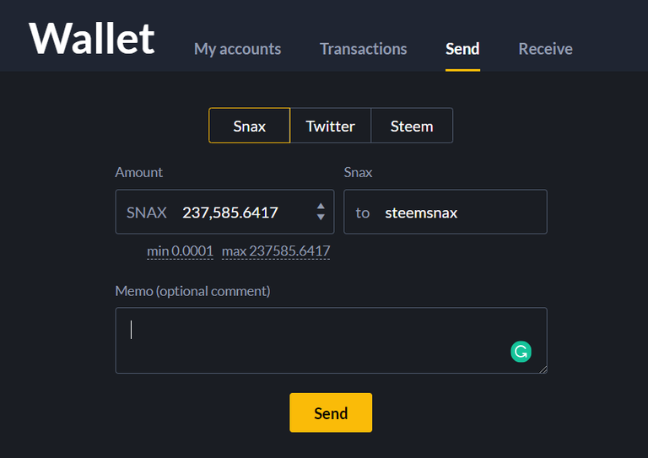The height and width of the screenshot is (458, 648).
Task: Click the yellow Send button
Action: pyautogui.click(x=331, y=412)
